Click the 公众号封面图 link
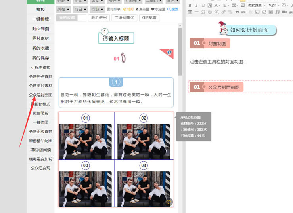Viewport: 293px width, 213px height. pos(40,95)
